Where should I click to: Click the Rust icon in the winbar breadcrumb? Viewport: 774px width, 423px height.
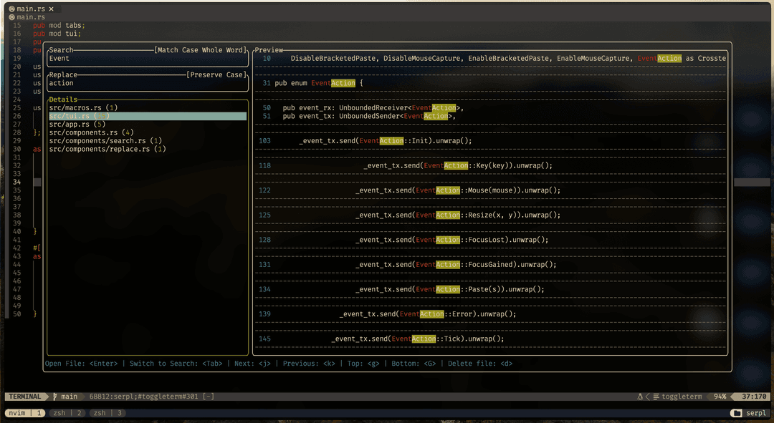[11, 17]
